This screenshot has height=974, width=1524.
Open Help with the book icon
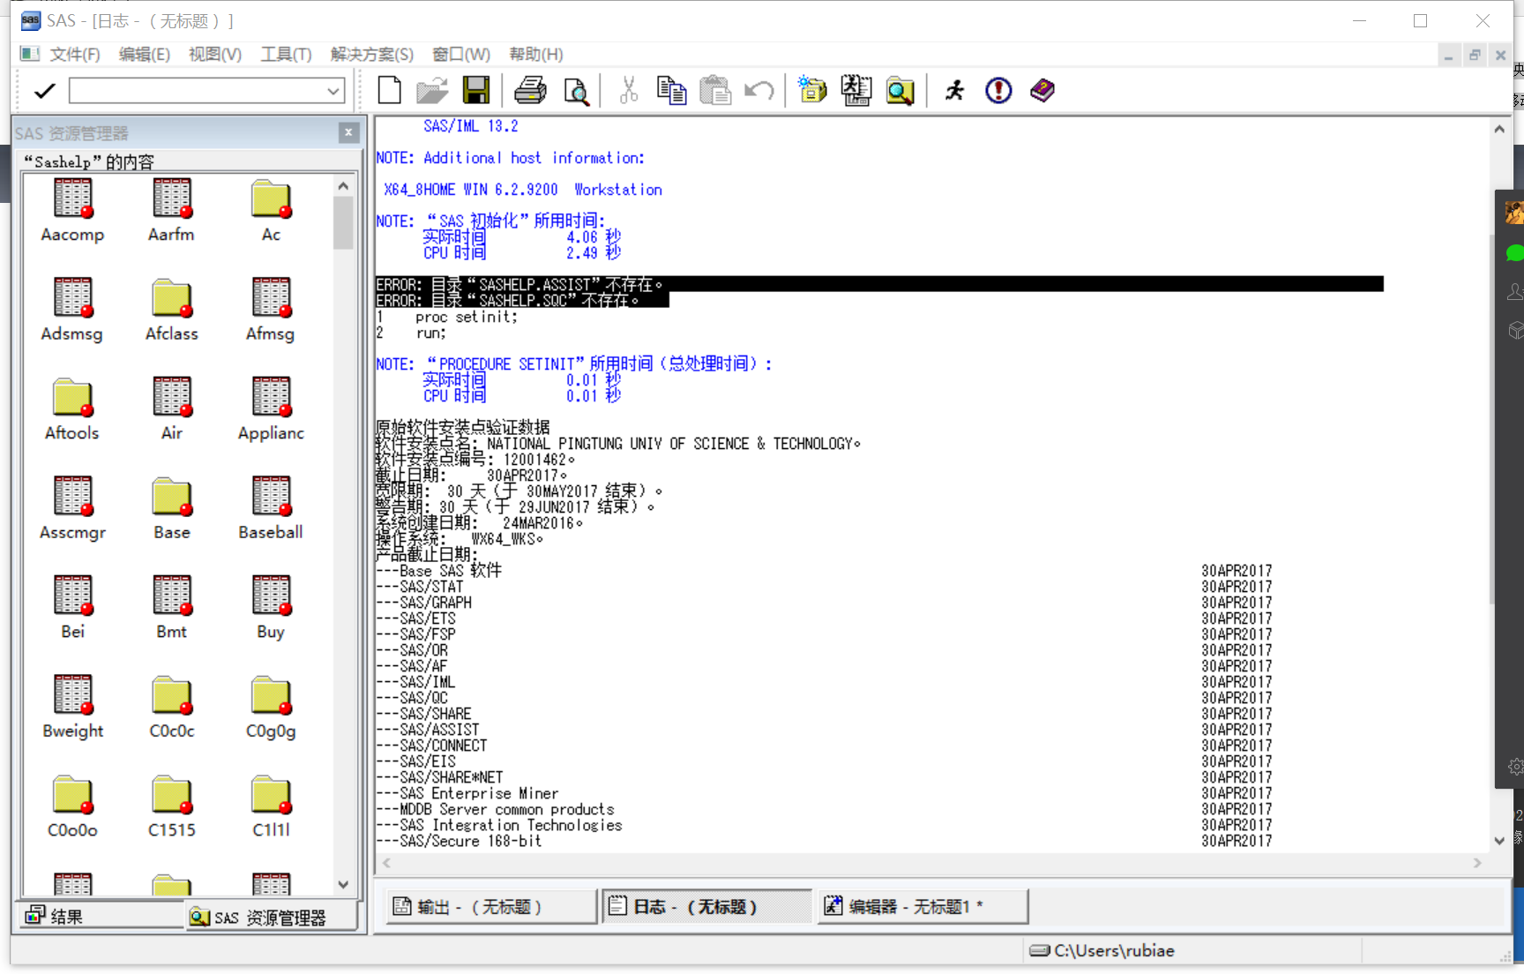pyautogui.click(x=1042, y=90)
